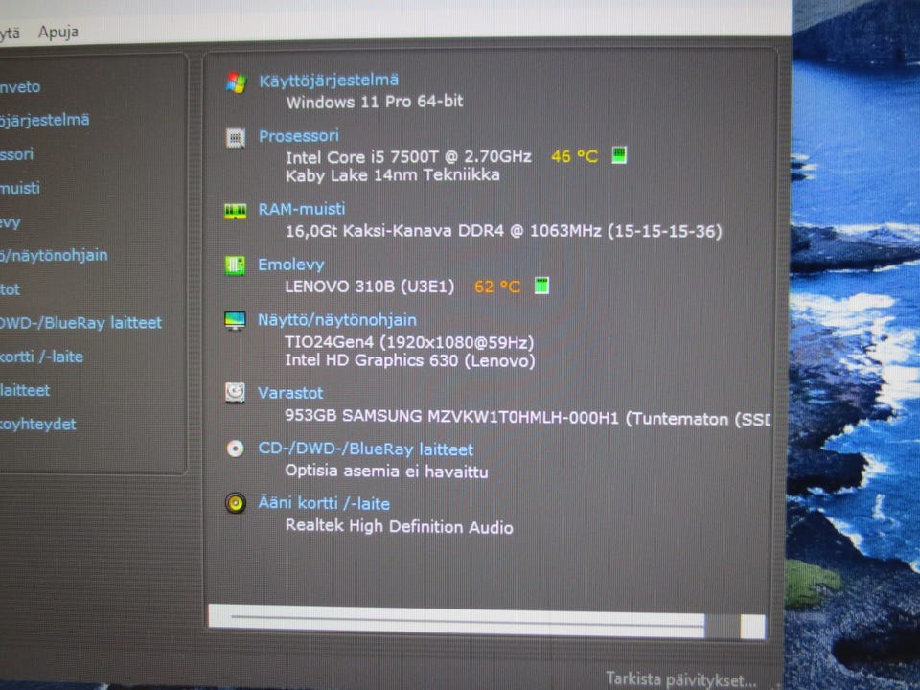Select the sidebar item ending in '/näytönohjain'
Image resolution: width=920 pixels, height=690 pixels.
pos(54,255)
